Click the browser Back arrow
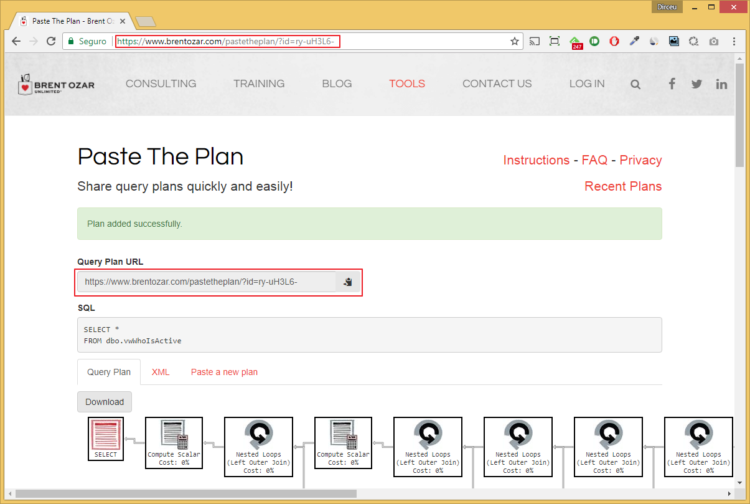750x504 pixels. [x=16, y=42]
